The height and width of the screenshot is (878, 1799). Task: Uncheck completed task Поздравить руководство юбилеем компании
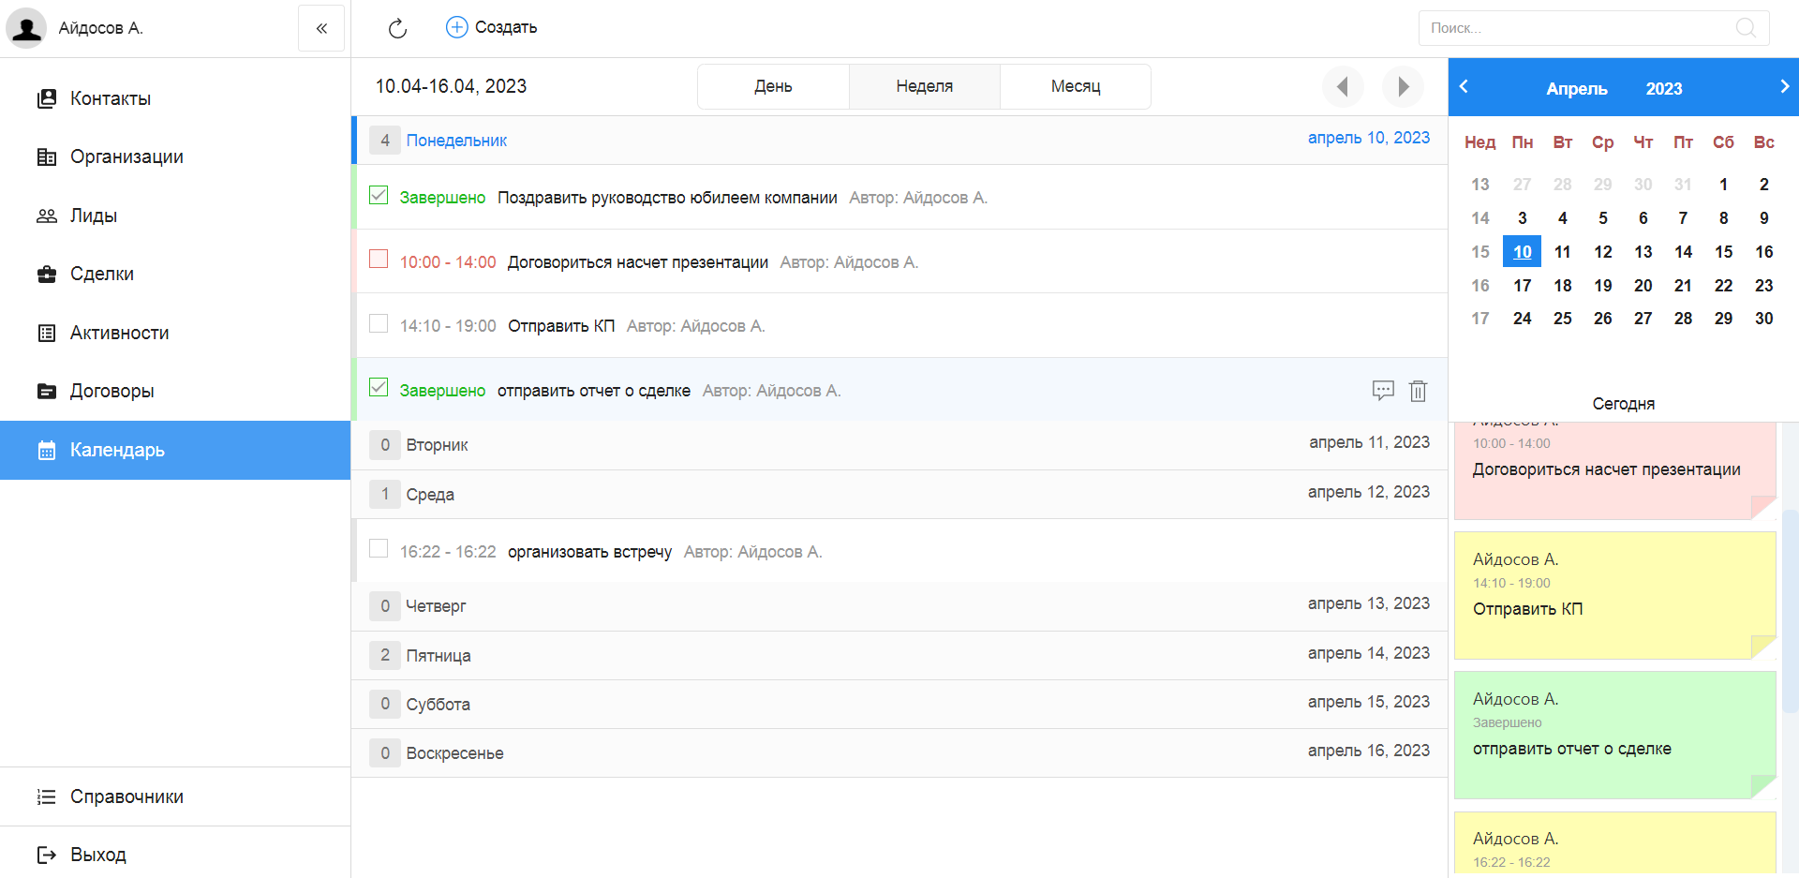pos(379,195)
